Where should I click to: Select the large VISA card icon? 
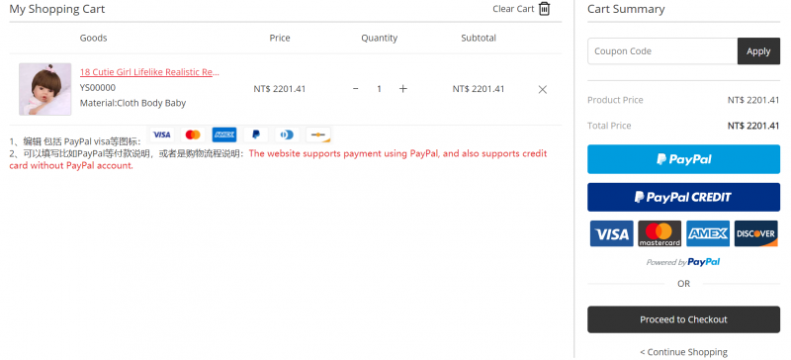612,233
